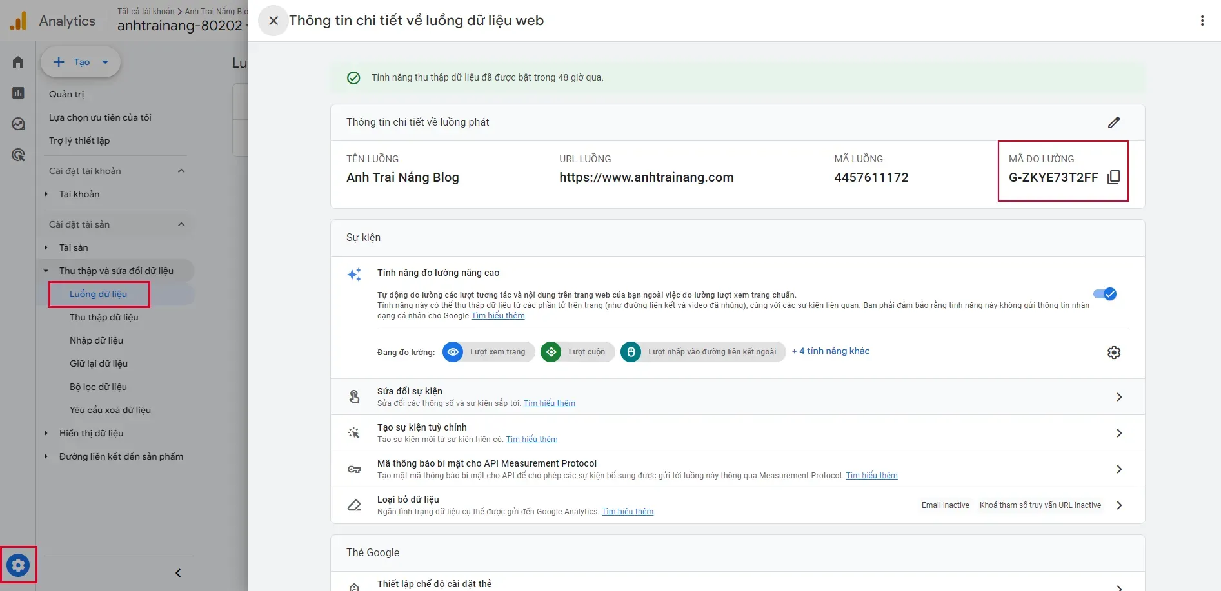This screenshot has width=1221, height=591.
Task: Open Admin gear icon at bottom left
Action: [x=18, y=565]
